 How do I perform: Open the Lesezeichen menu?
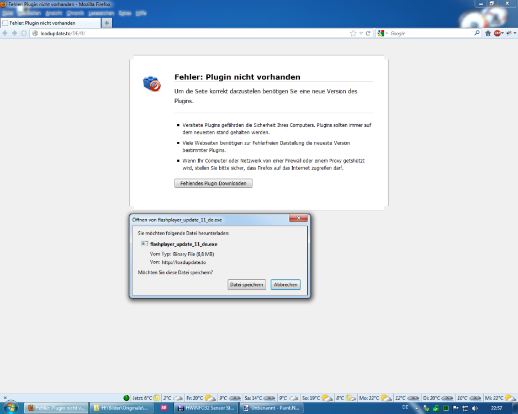(101, 13)
